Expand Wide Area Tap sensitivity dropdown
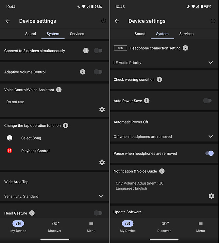The height and width of the screenshot is (243, 219). tap(54, 196)
